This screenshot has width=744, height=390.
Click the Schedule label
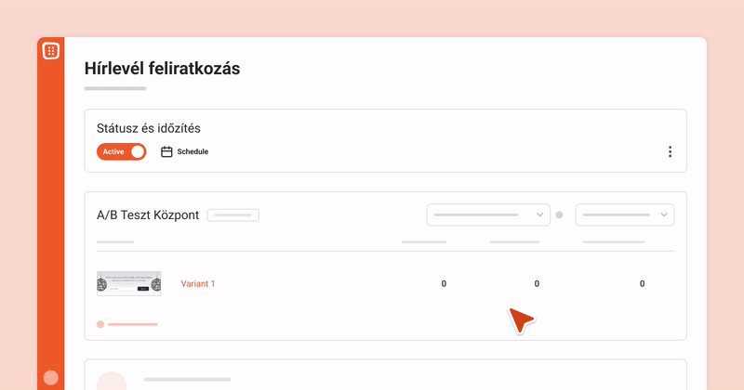coord(193,151)
